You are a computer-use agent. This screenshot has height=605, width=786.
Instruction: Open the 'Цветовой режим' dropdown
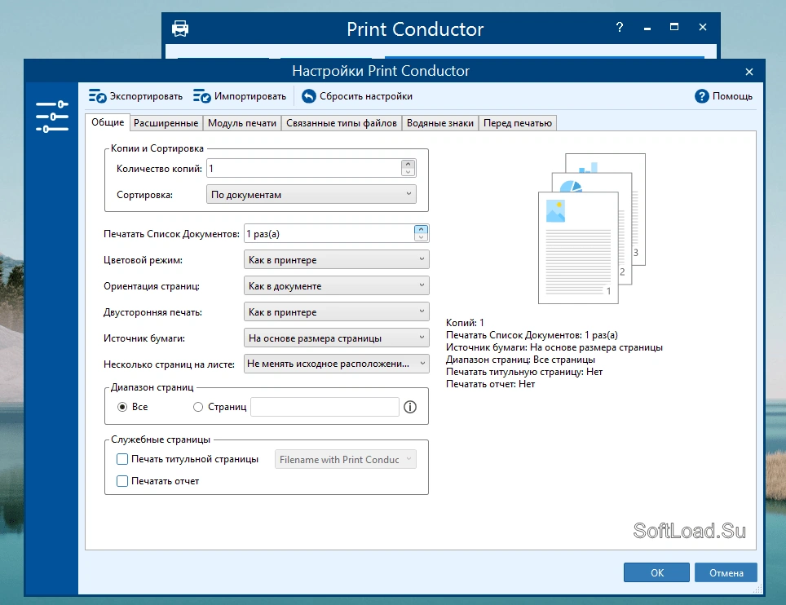coord(337,259)
